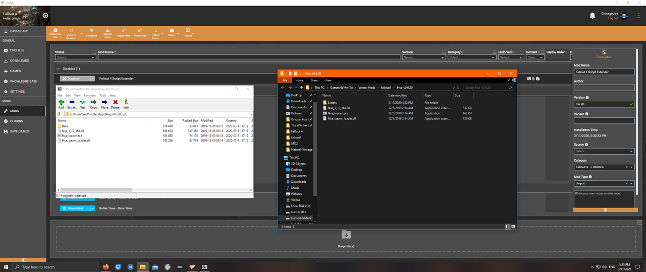Go back in the File Explorer window
Screen dimensions: 646x272
pyautogui.click(x=283, y=88)
